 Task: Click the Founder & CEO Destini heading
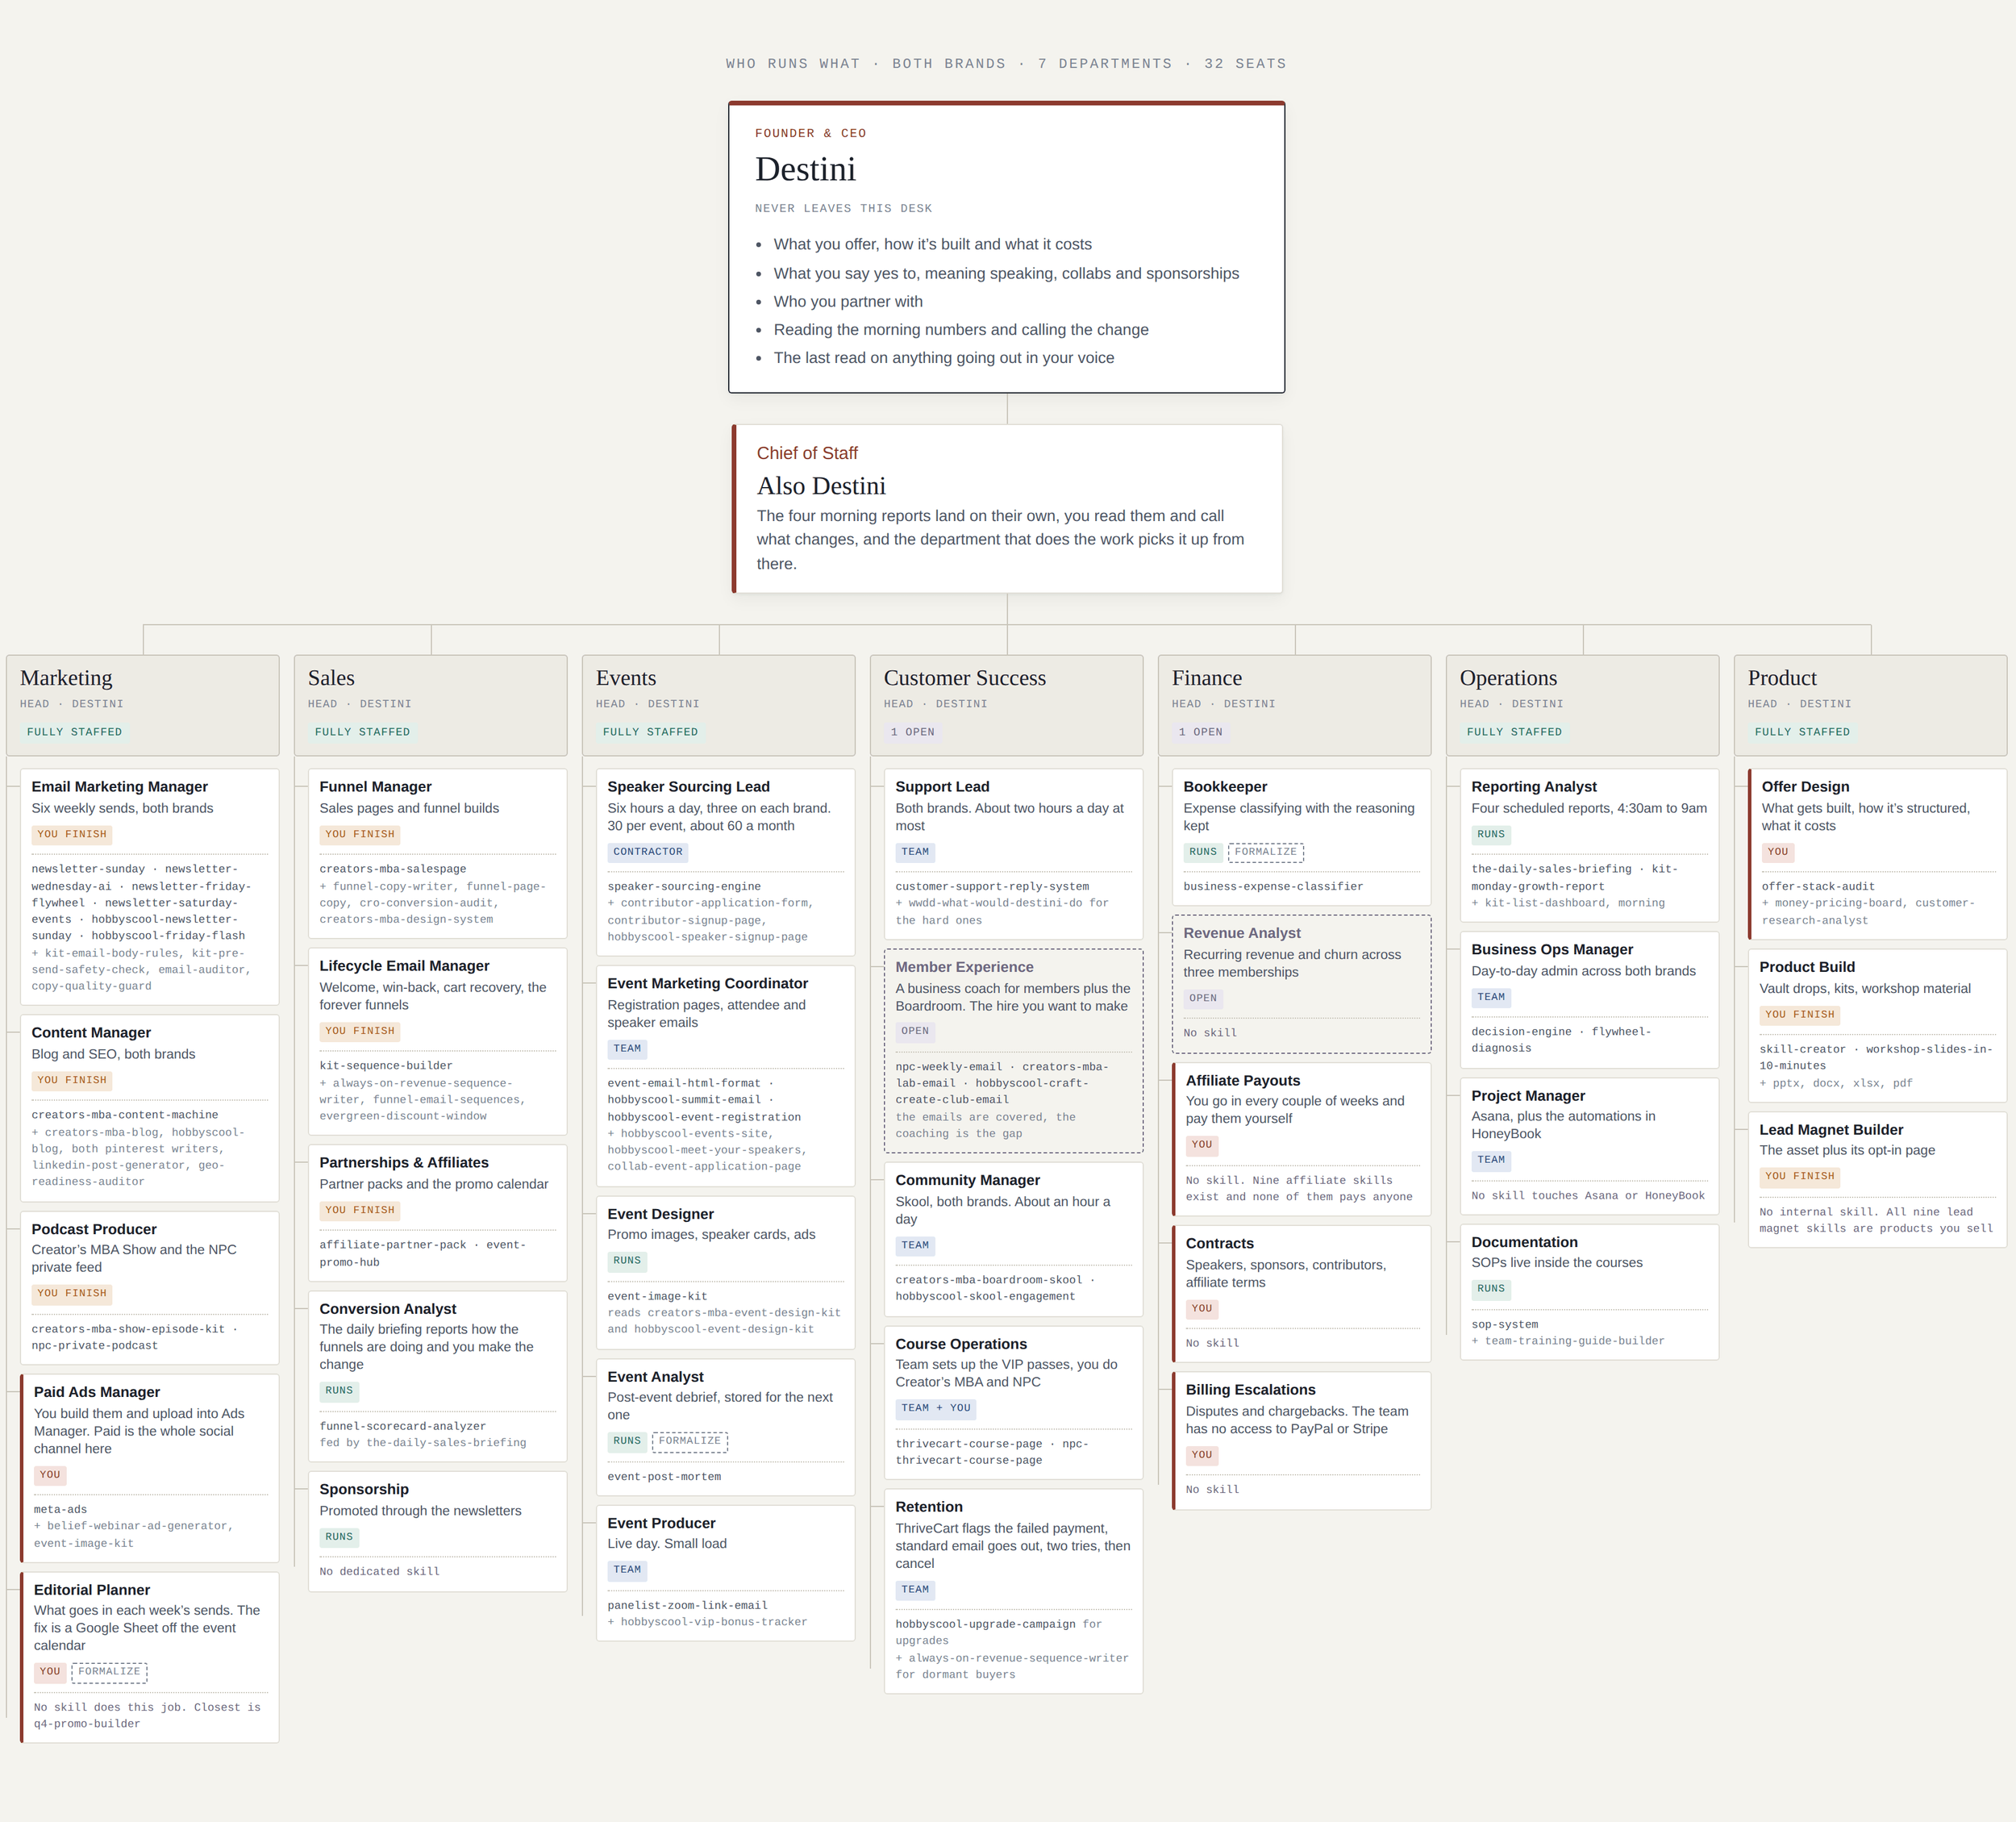click(x=805, y=169)
